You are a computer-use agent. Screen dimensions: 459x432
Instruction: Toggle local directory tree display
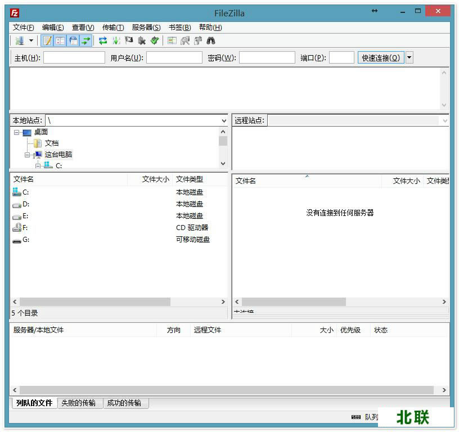pos(60,40)
